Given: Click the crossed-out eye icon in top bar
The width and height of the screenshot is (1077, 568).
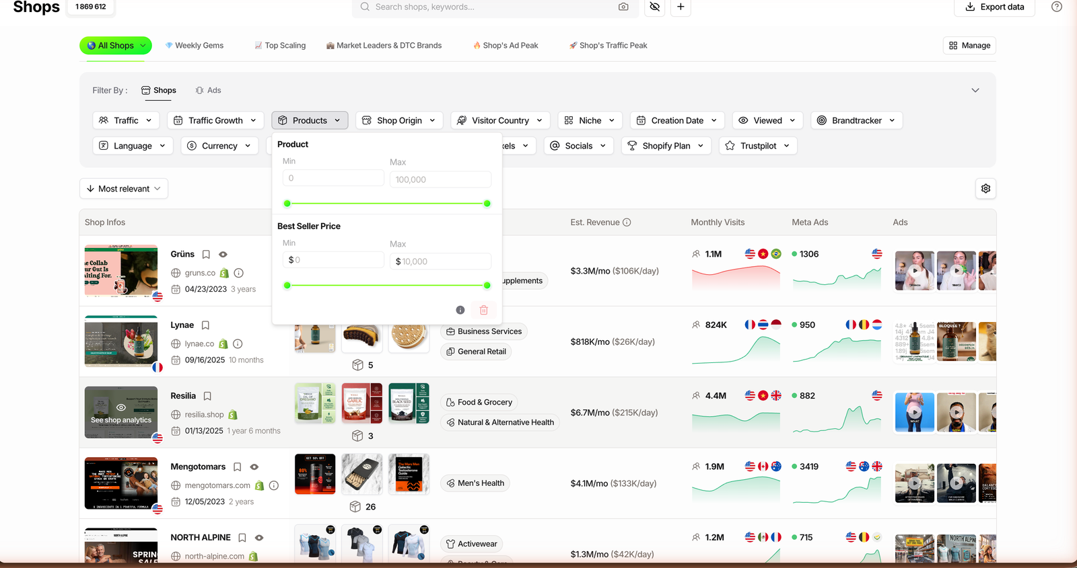Looking at the screenshot, I should click(655, 7).
